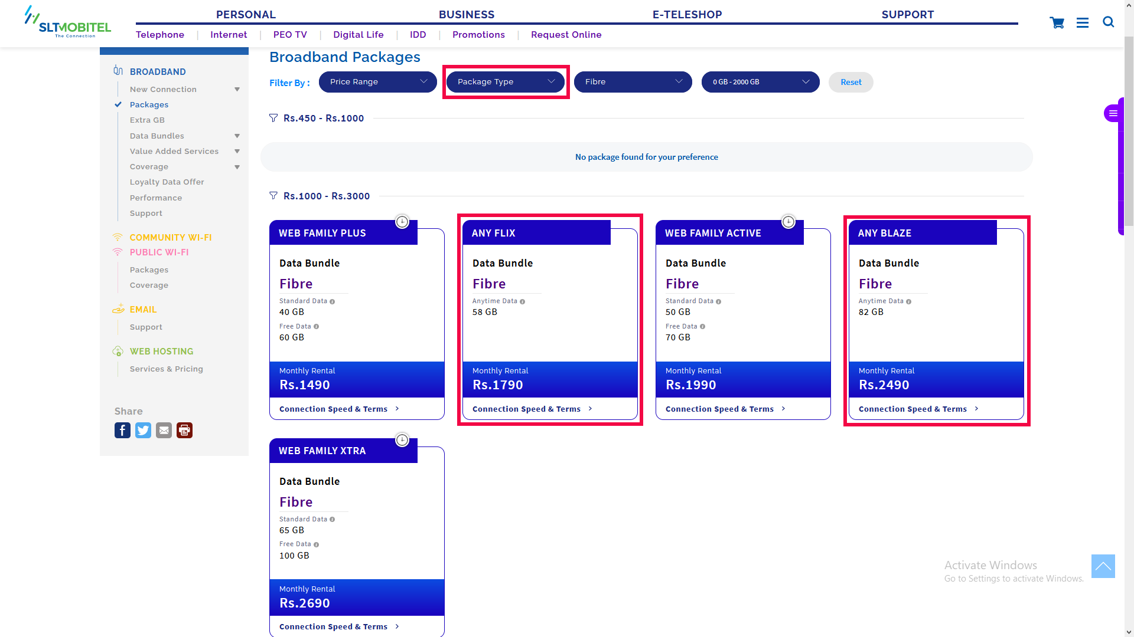The height and width of the screenshot is (637, 1134).
Task: Click the Broadband section icon in sidebar
Action: [x=118, y=71]
